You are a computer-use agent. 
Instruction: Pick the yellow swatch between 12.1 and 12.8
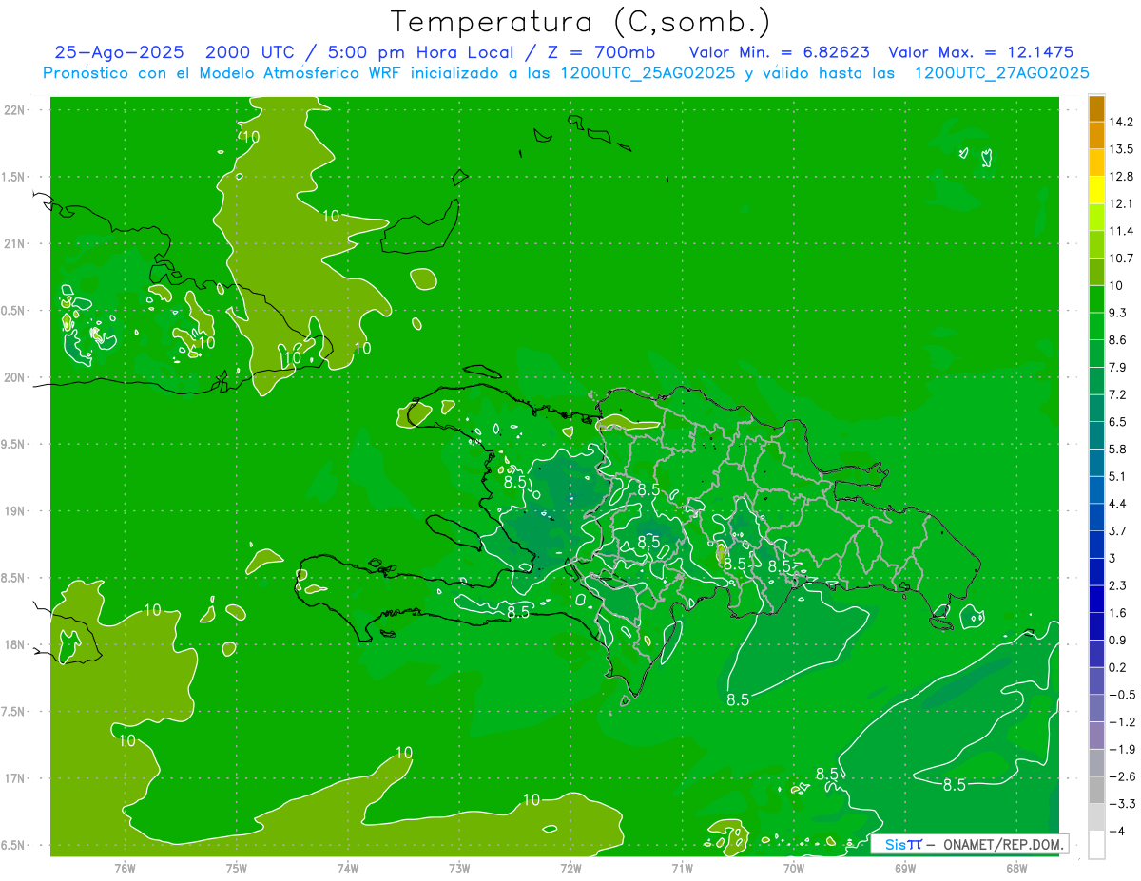[1096, 190]
